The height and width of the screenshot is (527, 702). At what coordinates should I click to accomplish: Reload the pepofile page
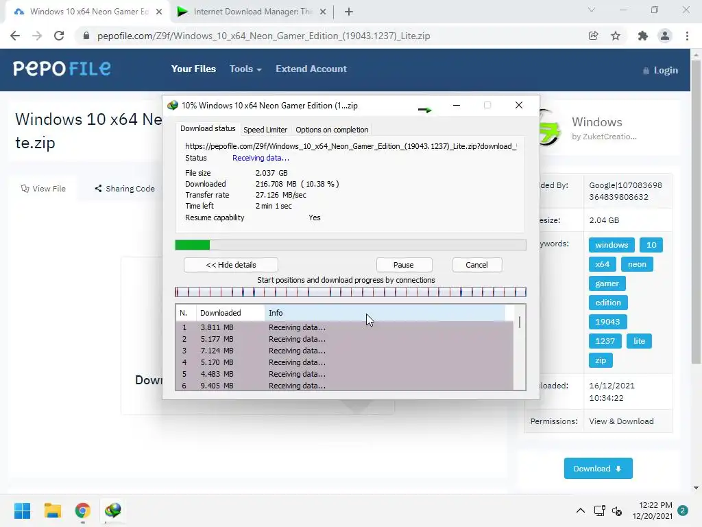pos(59,36)
